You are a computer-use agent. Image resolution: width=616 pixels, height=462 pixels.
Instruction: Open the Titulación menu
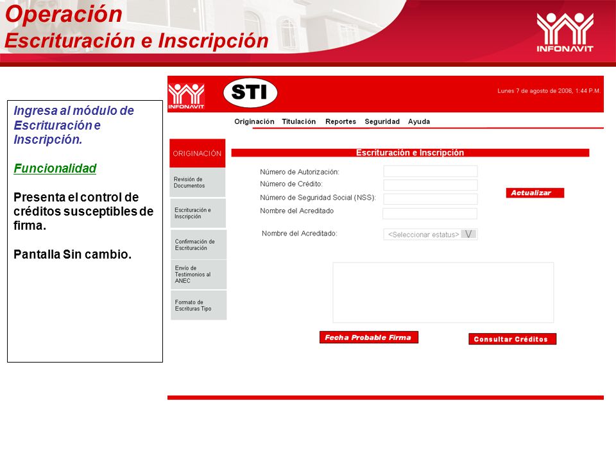(298, 121)
